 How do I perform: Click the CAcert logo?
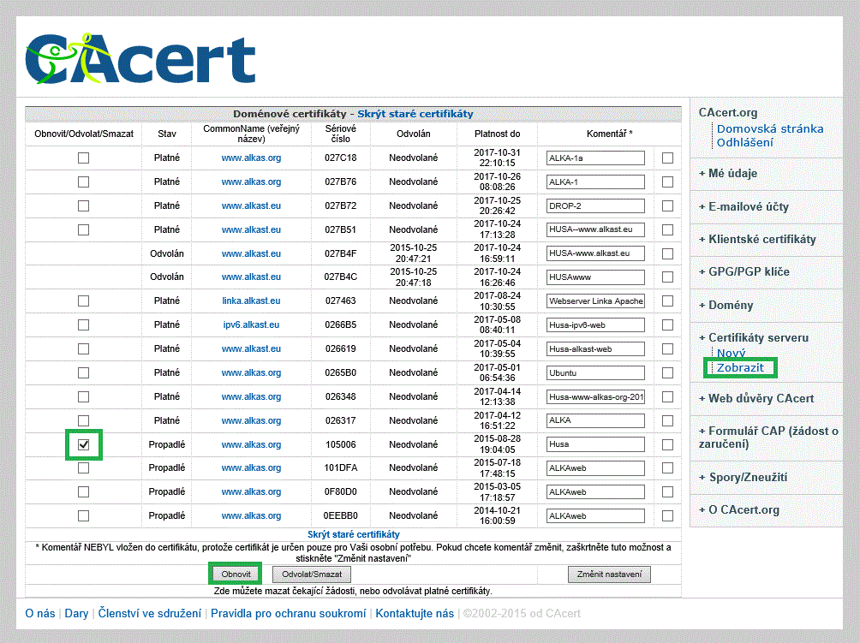140,58
